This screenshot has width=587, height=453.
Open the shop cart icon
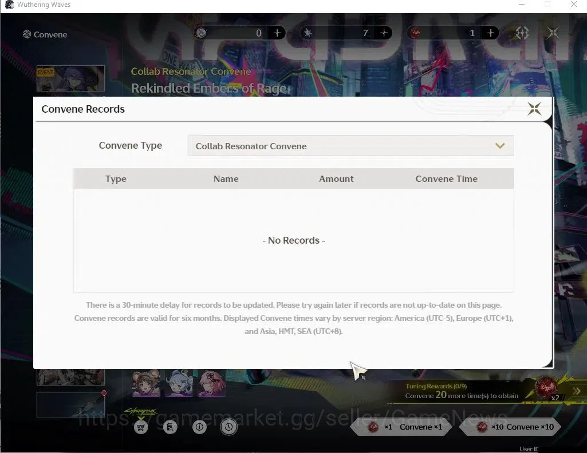(141, 427)
